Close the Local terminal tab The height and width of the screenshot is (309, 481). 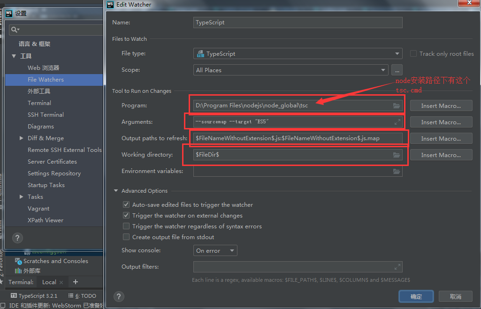pos(61,282)
